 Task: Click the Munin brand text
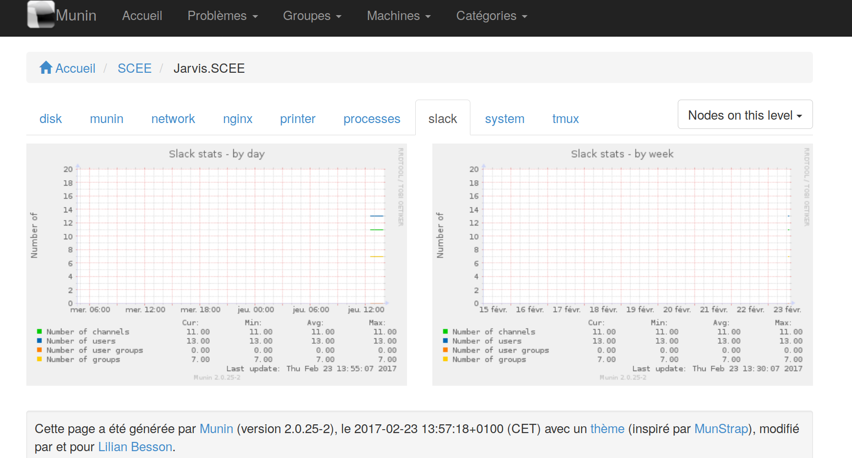[x=76, y=15]
